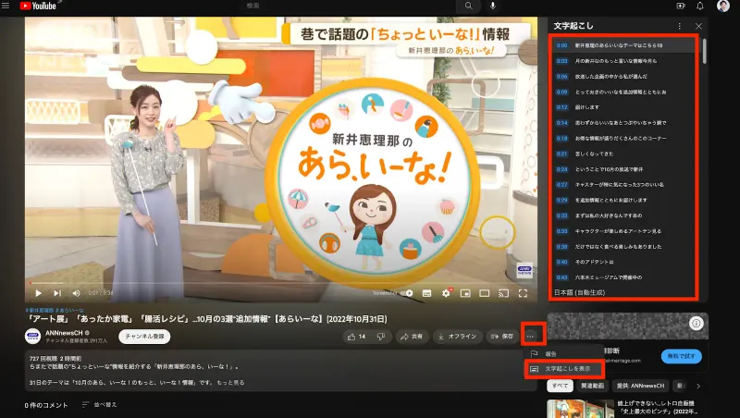The width and height of the screenshot is (740, 418).
Task: Jump to transcript line at 0:24
Action: pos(623,169)
